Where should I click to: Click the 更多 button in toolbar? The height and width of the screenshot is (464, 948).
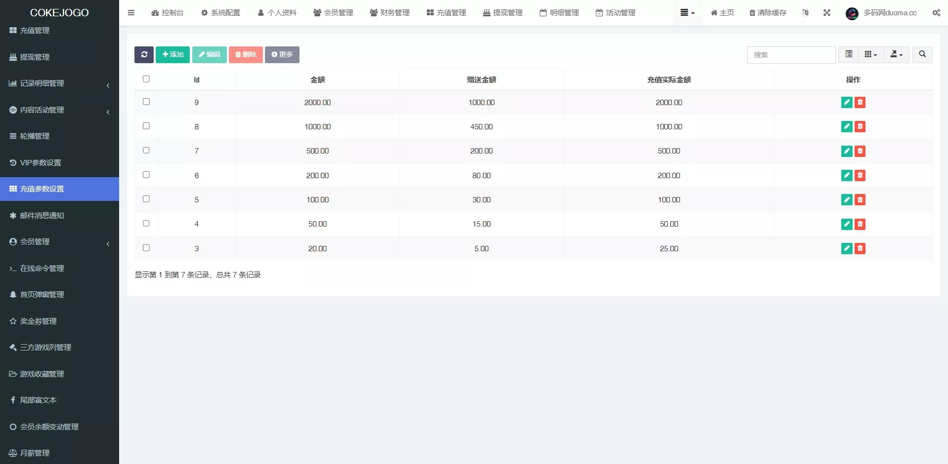coord(282,55)
